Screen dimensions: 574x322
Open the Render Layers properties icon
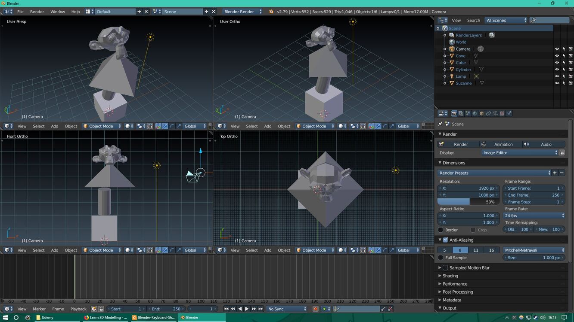point(461,114)
